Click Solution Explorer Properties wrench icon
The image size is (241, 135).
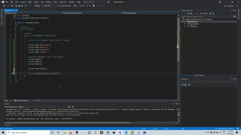coord(210,13)
